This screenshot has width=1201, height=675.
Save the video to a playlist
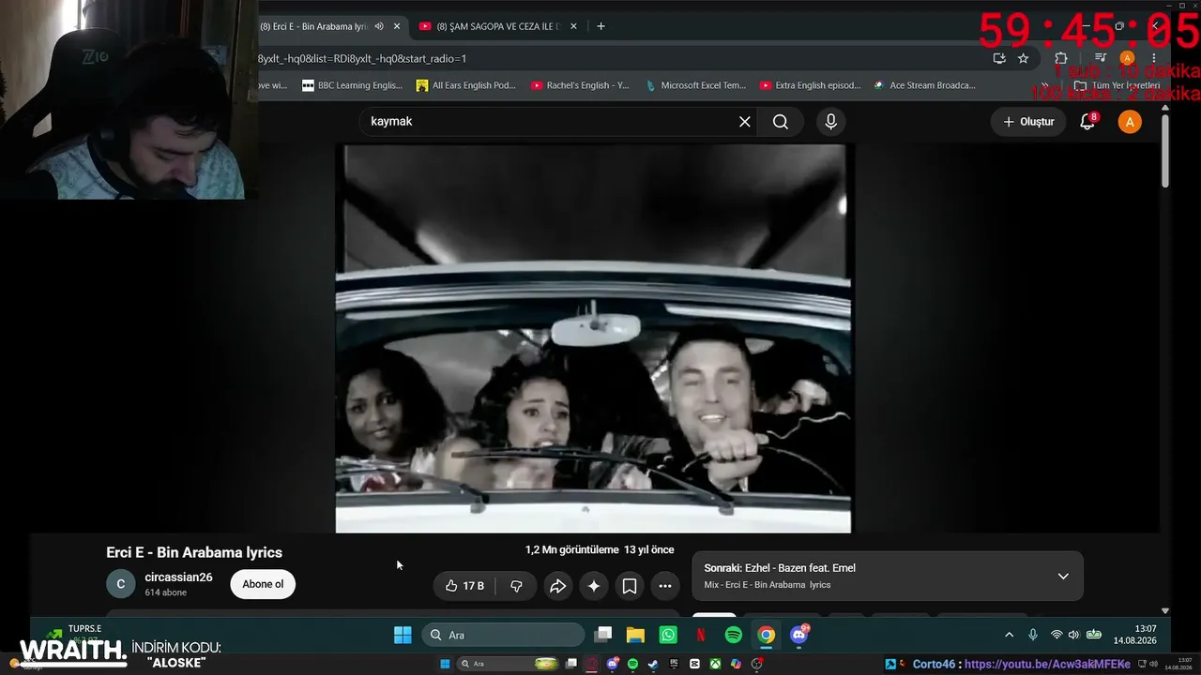[x=630, y=586]
